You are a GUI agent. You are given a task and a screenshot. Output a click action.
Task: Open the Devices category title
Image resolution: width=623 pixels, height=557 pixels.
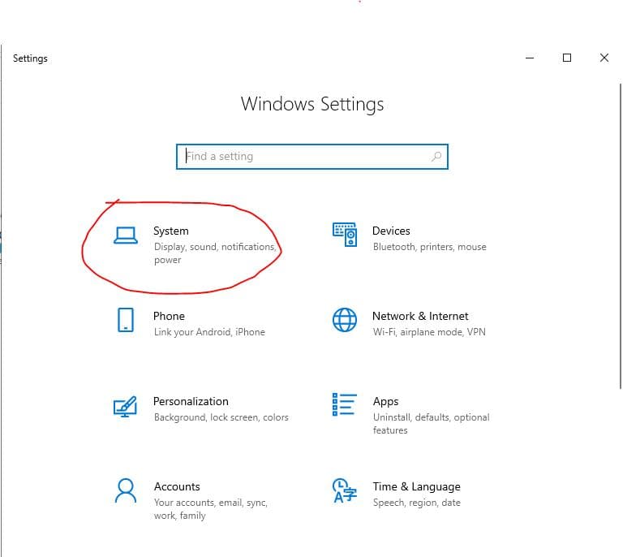(x=391, y=231)
